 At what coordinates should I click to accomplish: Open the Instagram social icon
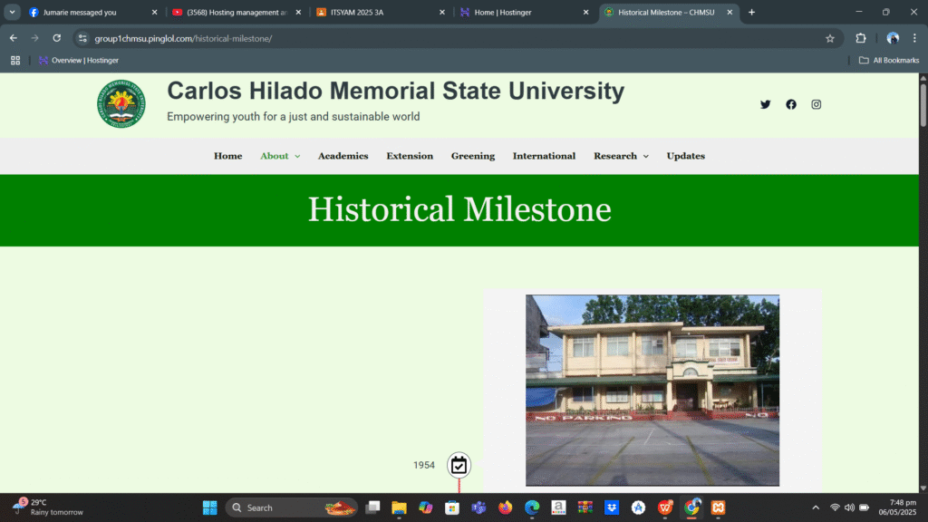(x=816, y=104)
